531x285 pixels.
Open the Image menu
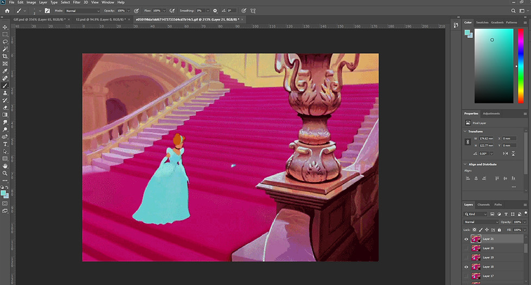[x=31, y=2]
